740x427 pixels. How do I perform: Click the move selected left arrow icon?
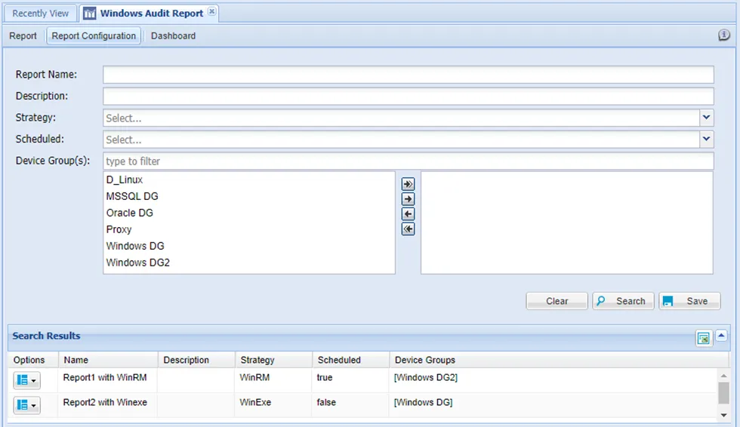point(408,214)
